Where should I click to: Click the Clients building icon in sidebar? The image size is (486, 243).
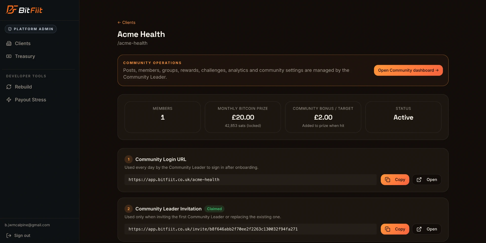pyautogui.click(x=9, y=43)
